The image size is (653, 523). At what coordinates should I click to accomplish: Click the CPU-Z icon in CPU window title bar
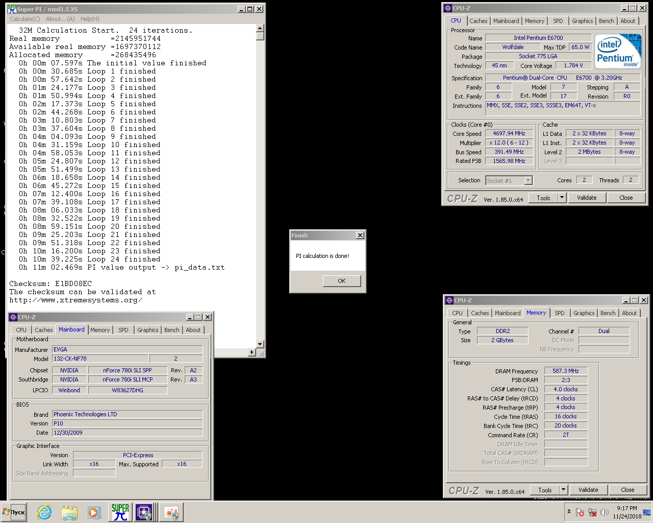tap(448, 8)
